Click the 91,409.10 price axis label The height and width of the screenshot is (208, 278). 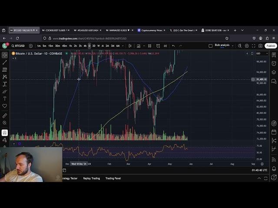(261, 79)
